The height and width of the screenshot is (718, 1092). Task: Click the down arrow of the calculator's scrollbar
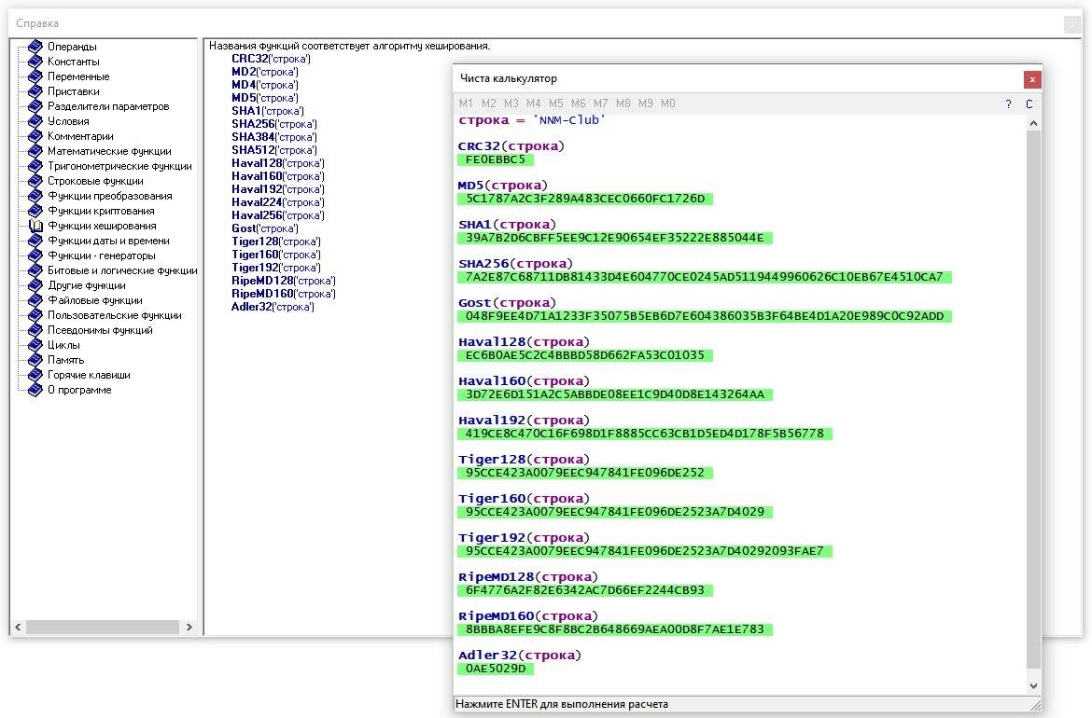(1033, 686)
